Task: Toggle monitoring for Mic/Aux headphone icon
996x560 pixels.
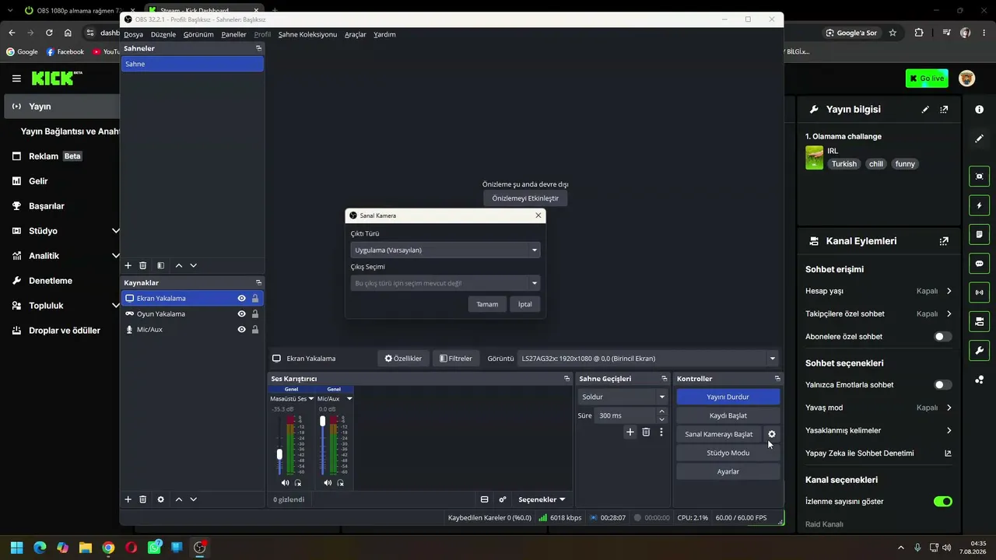Action: (x=341, y=483)
